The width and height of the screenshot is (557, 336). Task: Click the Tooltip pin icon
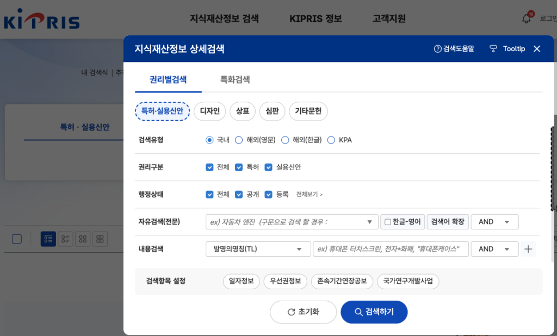pyautogui.click(x=493, y=48)
